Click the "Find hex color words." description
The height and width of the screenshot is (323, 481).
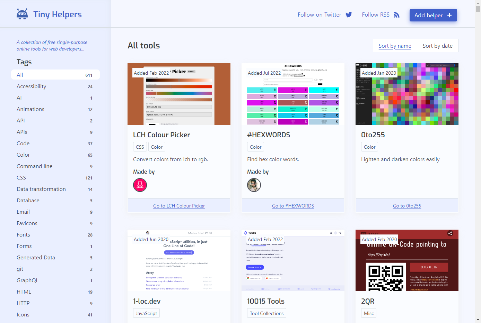pyautogui.click(x=273, y=159)
